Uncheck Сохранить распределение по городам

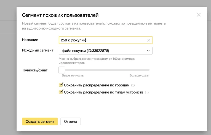(61, 85)
